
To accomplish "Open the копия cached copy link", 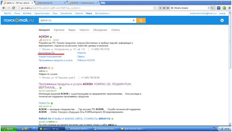I will pyautogui.click(x=56, y=40).
